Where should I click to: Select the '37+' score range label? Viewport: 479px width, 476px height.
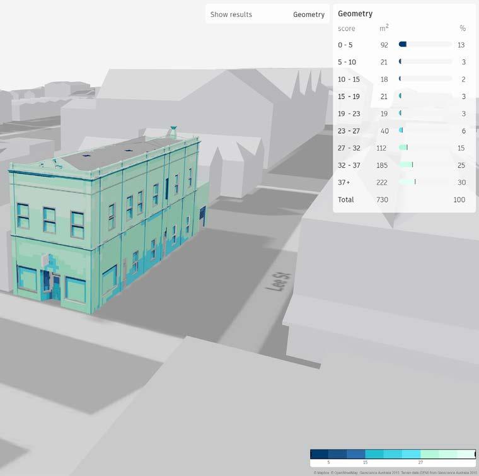click(343, 182)
